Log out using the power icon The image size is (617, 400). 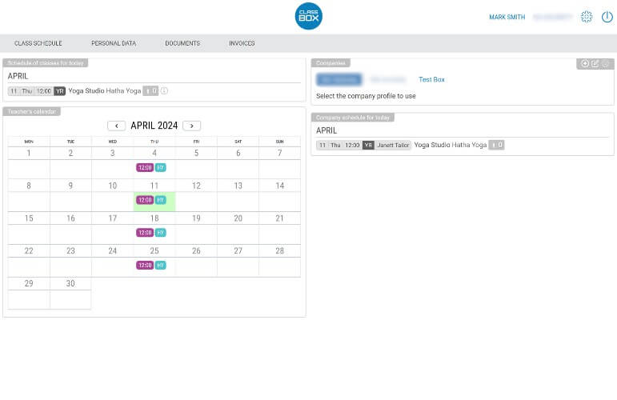click(x=607, y=17)
